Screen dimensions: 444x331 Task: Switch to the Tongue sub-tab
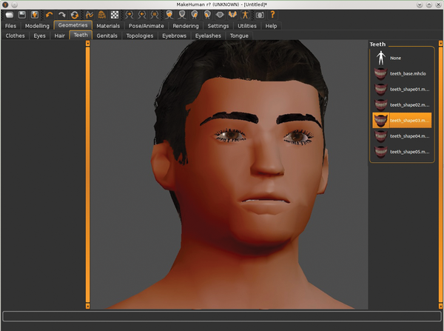(x=239, y=36)
